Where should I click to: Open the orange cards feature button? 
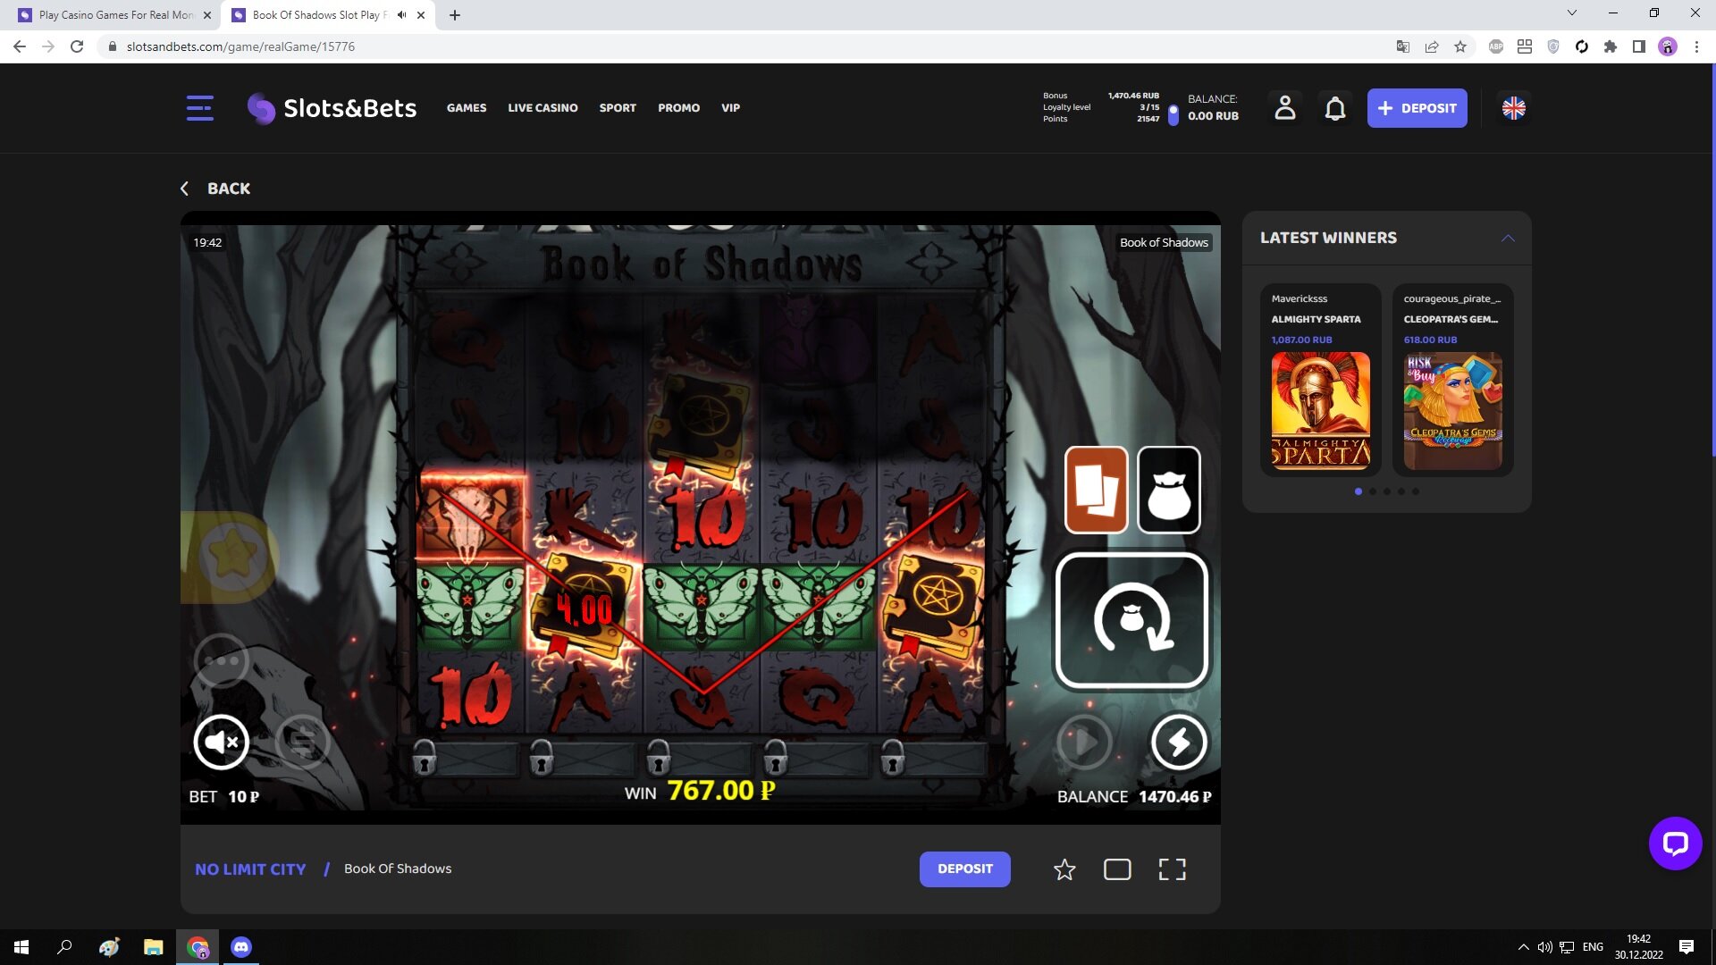(1096, 490)
